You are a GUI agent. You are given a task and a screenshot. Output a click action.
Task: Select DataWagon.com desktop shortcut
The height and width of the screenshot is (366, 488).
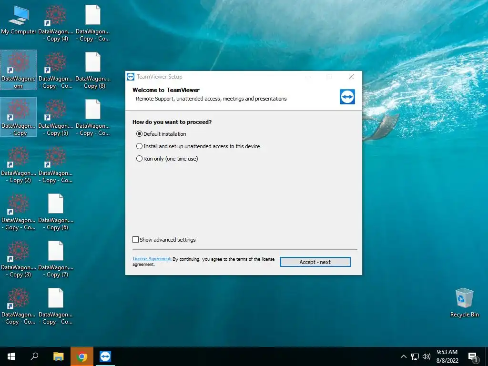coord(19,70)
